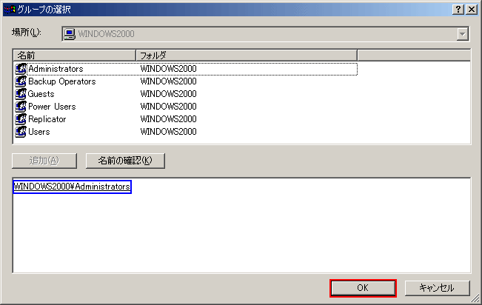The width and height of the screenshot is (482, 305).
Task: Click the Backup Operators group icon
Action: tap(21, 81)
